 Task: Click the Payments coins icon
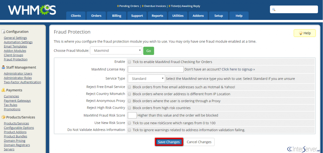coord(3,90)
